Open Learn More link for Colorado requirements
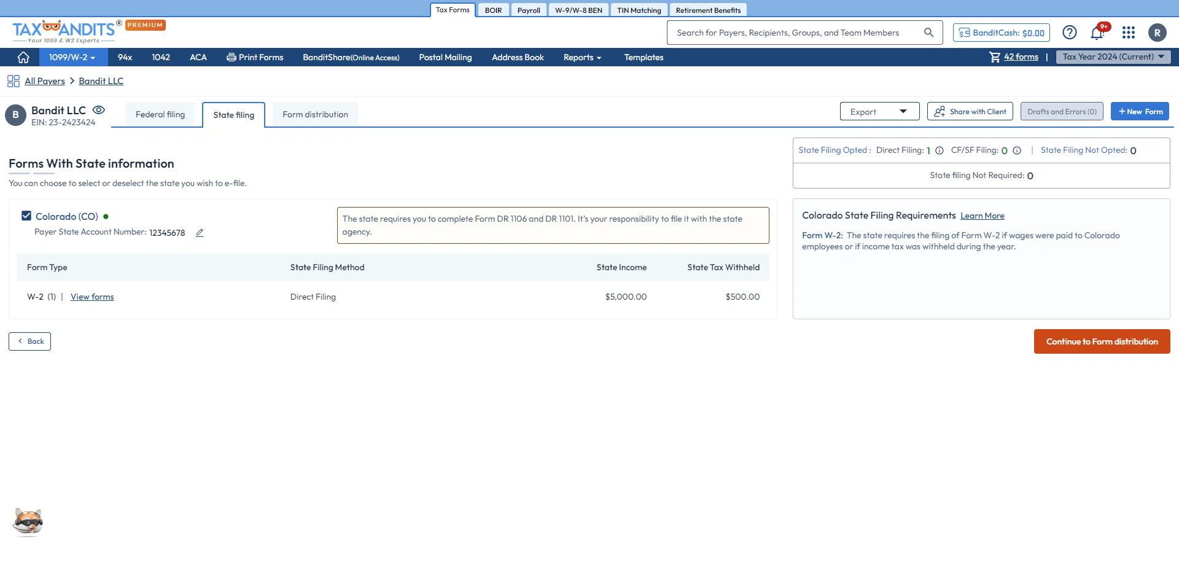Image resolution: width=1179 pixels, height=584 pixels. [982, 216]
